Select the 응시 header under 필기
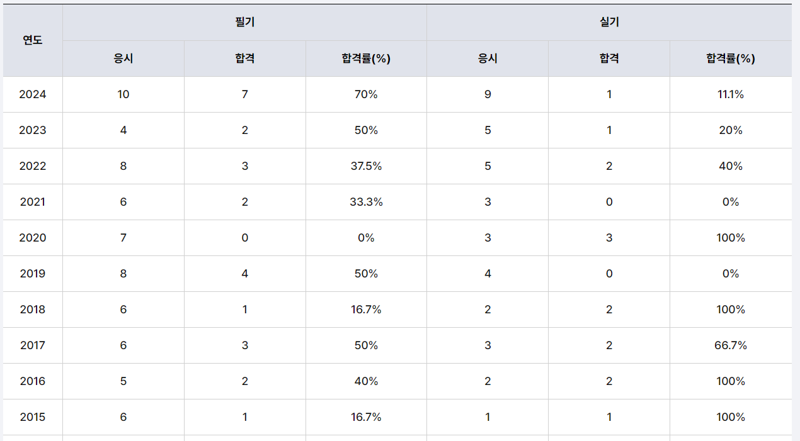The width and height of the screenshot is (800, 441). click(123, 59)
